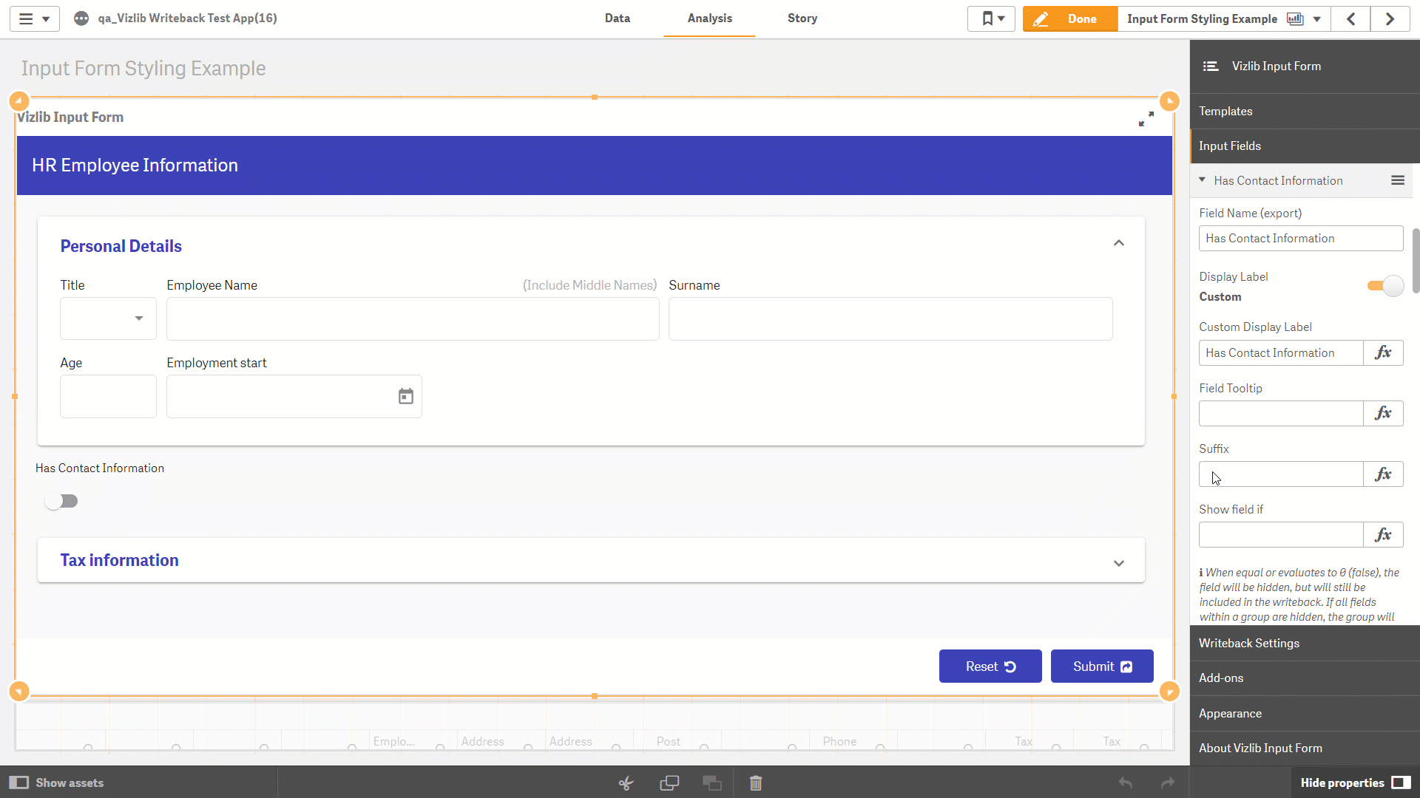Click the delete trash icon in bottom toolbar
Viewport: 1420px width, 798px height.
point(755,782)
